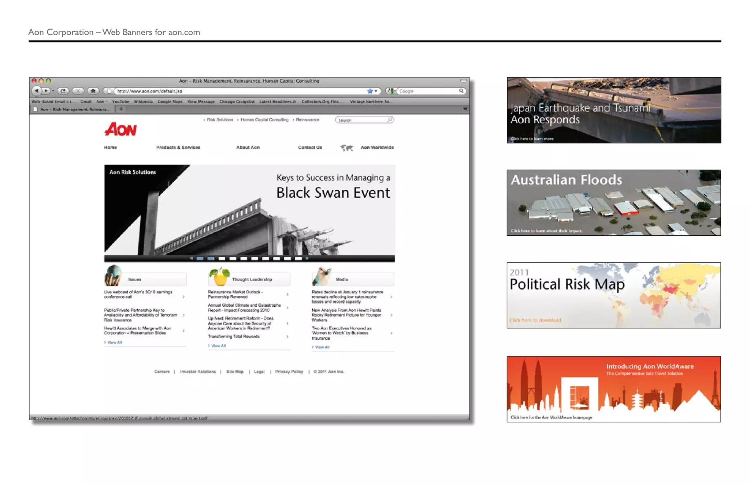Bookmark page with the star icon
This screenshot has height=485, width=750.
click(370, 91)
